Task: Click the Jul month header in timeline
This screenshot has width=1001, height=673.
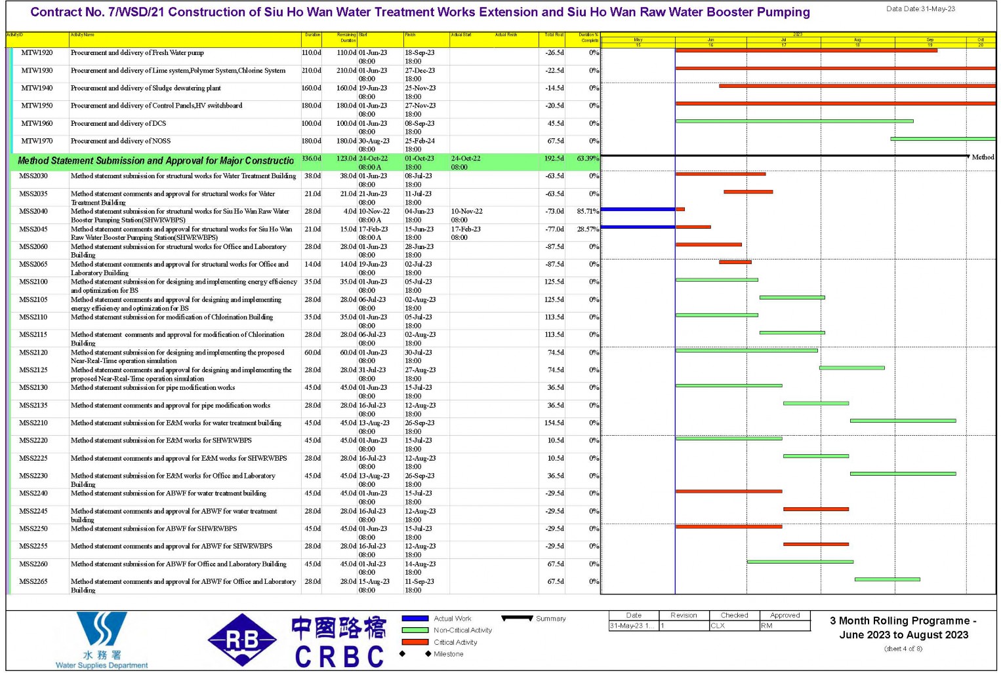Action: (783, 40)
